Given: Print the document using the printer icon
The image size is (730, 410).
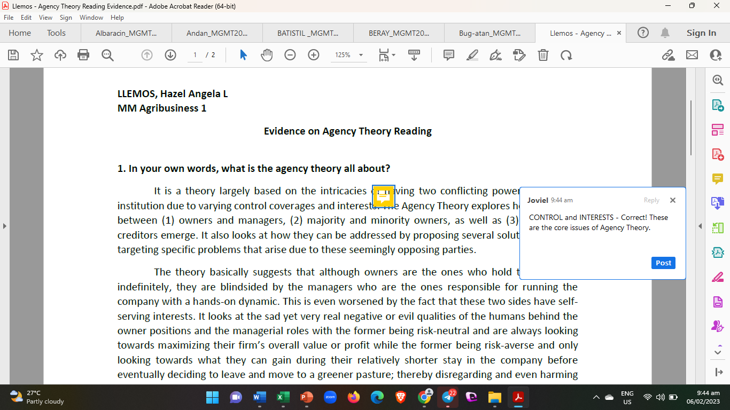Looking at the screenshot, I should coord(83,55).
